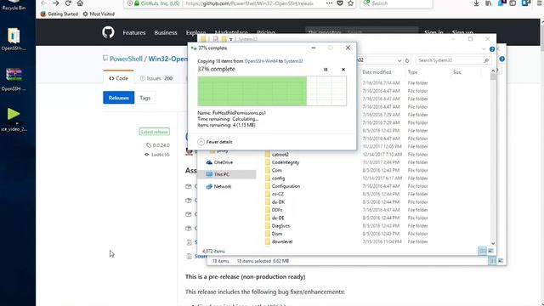544x306 pixels.
Task: Switch to the Code tab
Action: 118,78
